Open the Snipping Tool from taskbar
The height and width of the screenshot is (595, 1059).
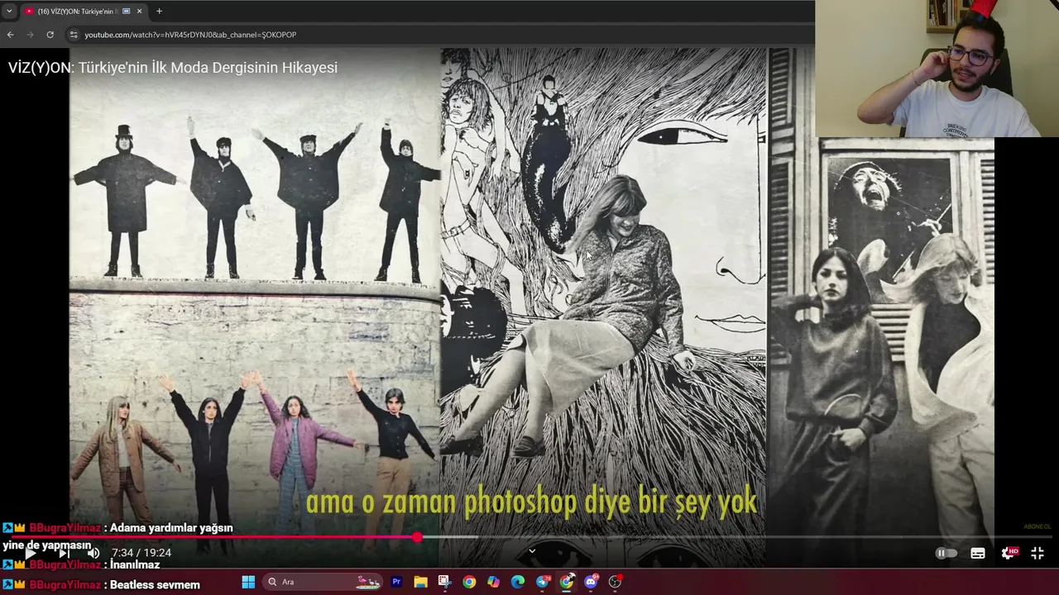pyautogui.click(x=444, y=582)
